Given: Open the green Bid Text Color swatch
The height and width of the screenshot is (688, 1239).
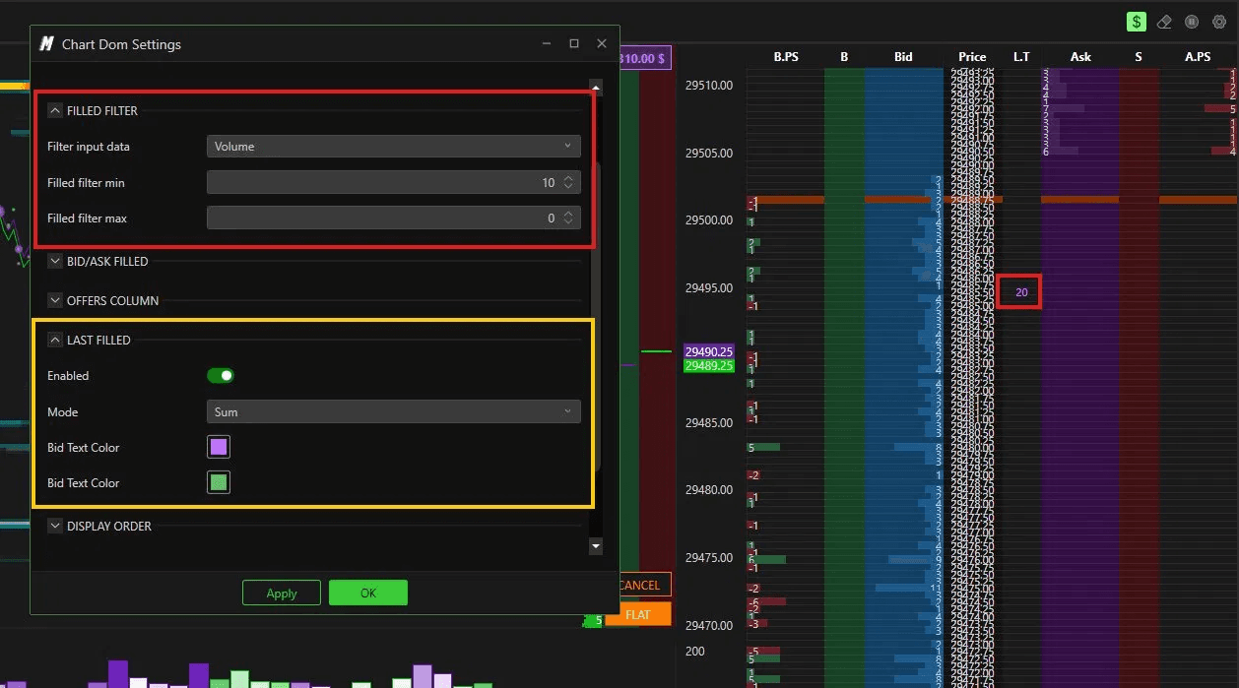Looking at the screenshot, I should tap(219, 482).
